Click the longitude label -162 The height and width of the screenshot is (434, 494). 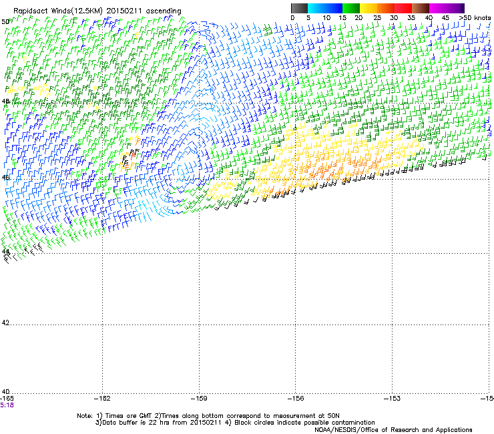102,399
